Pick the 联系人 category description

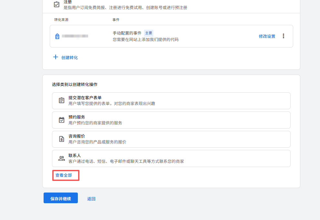126,161
